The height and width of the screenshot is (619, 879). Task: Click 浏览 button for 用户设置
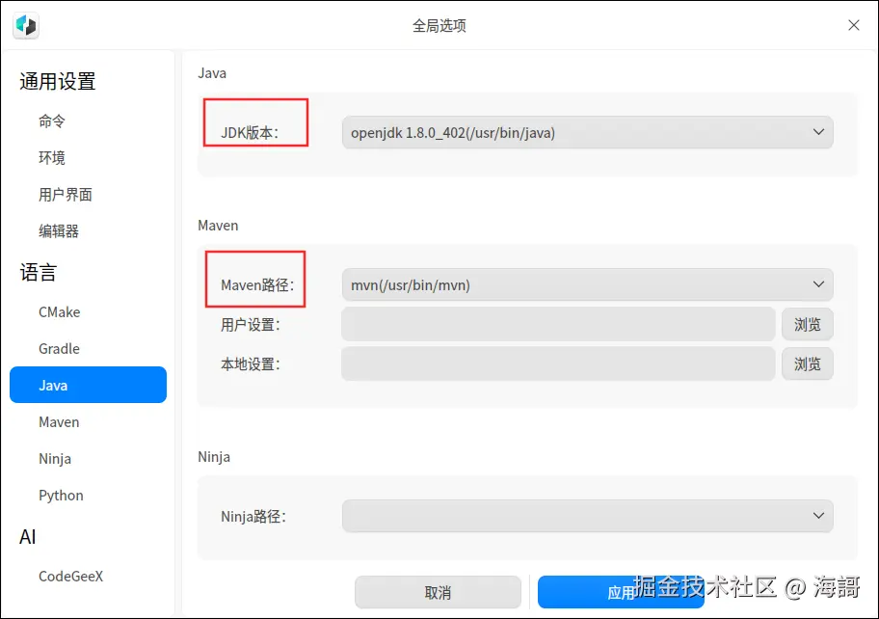coord(808,324)
